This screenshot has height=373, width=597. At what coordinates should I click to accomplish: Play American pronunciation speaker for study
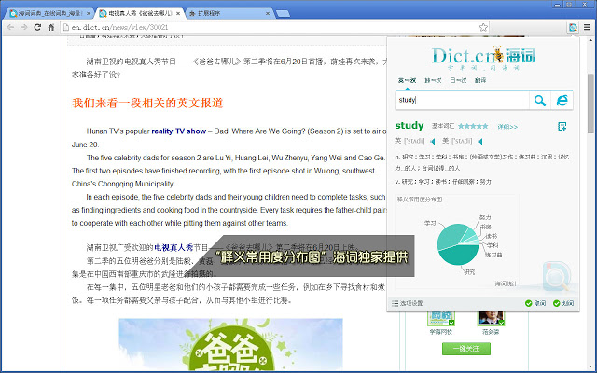tap(480, 141)
